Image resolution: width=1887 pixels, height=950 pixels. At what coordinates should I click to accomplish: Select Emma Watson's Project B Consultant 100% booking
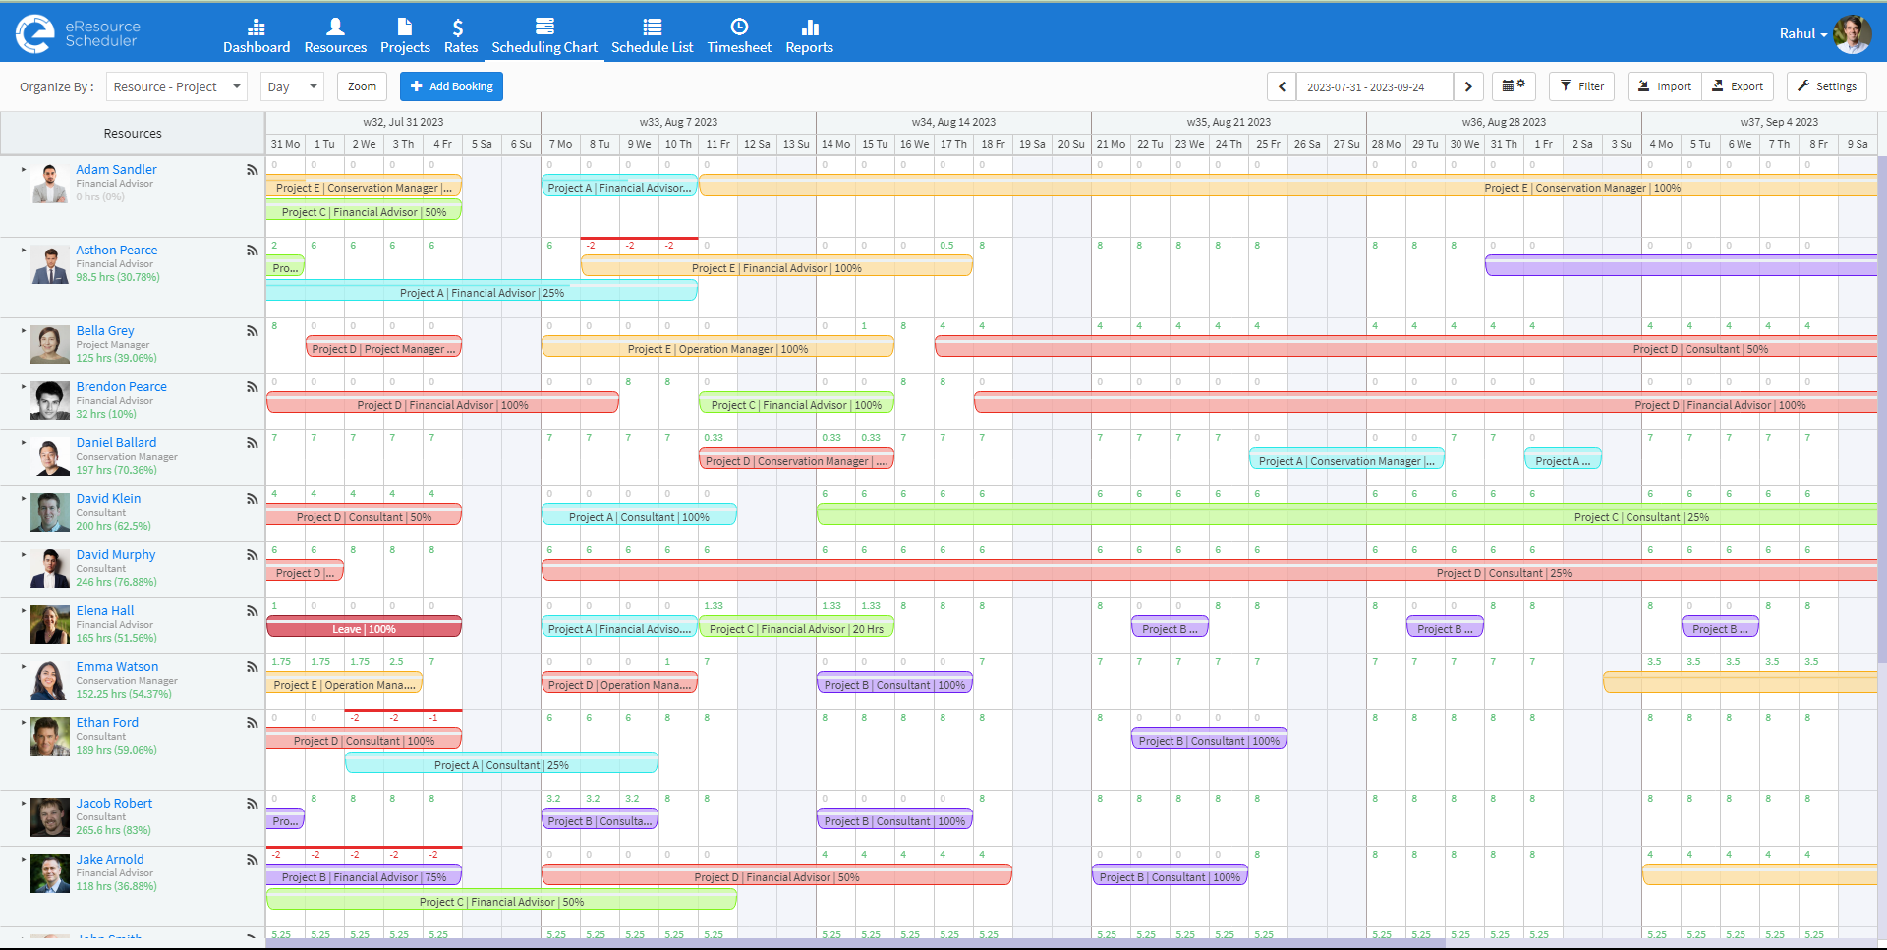(x=894, y=685)
